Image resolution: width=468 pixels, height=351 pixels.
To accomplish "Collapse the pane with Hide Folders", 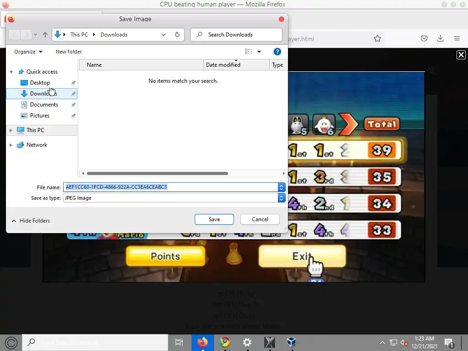I will (x=31, y=221).
